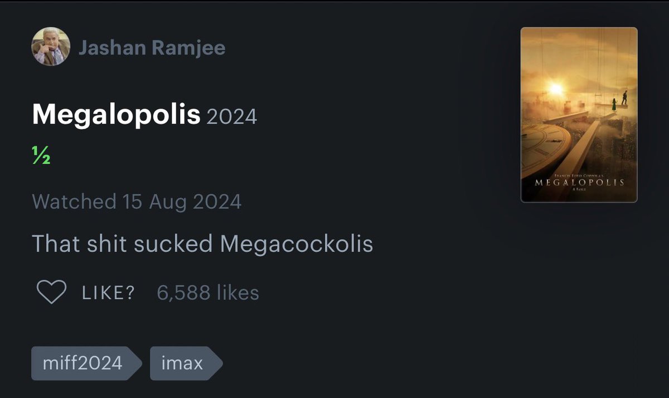
Task: Click the 15 day in watched date
Action: click(133, 201)
